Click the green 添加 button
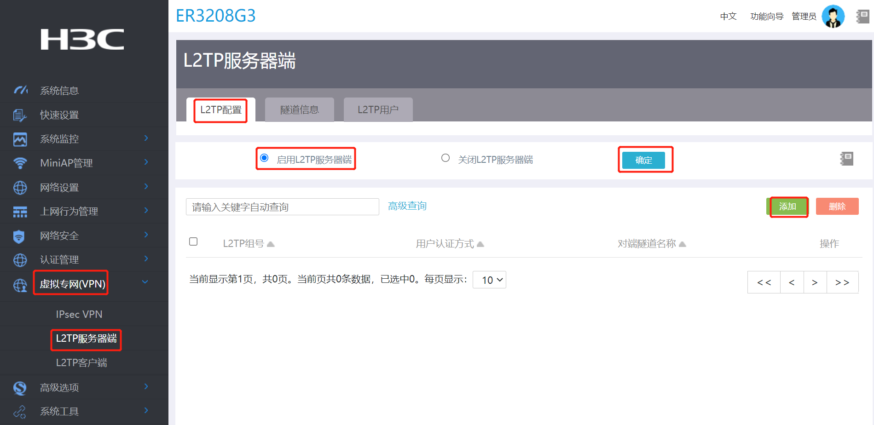The width and height of the screenshot is (874, 425). [x=787, y=207]
